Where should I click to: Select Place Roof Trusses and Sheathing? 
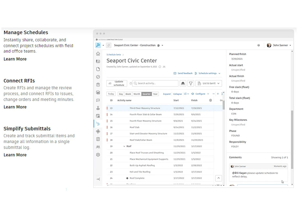(160, 153)
